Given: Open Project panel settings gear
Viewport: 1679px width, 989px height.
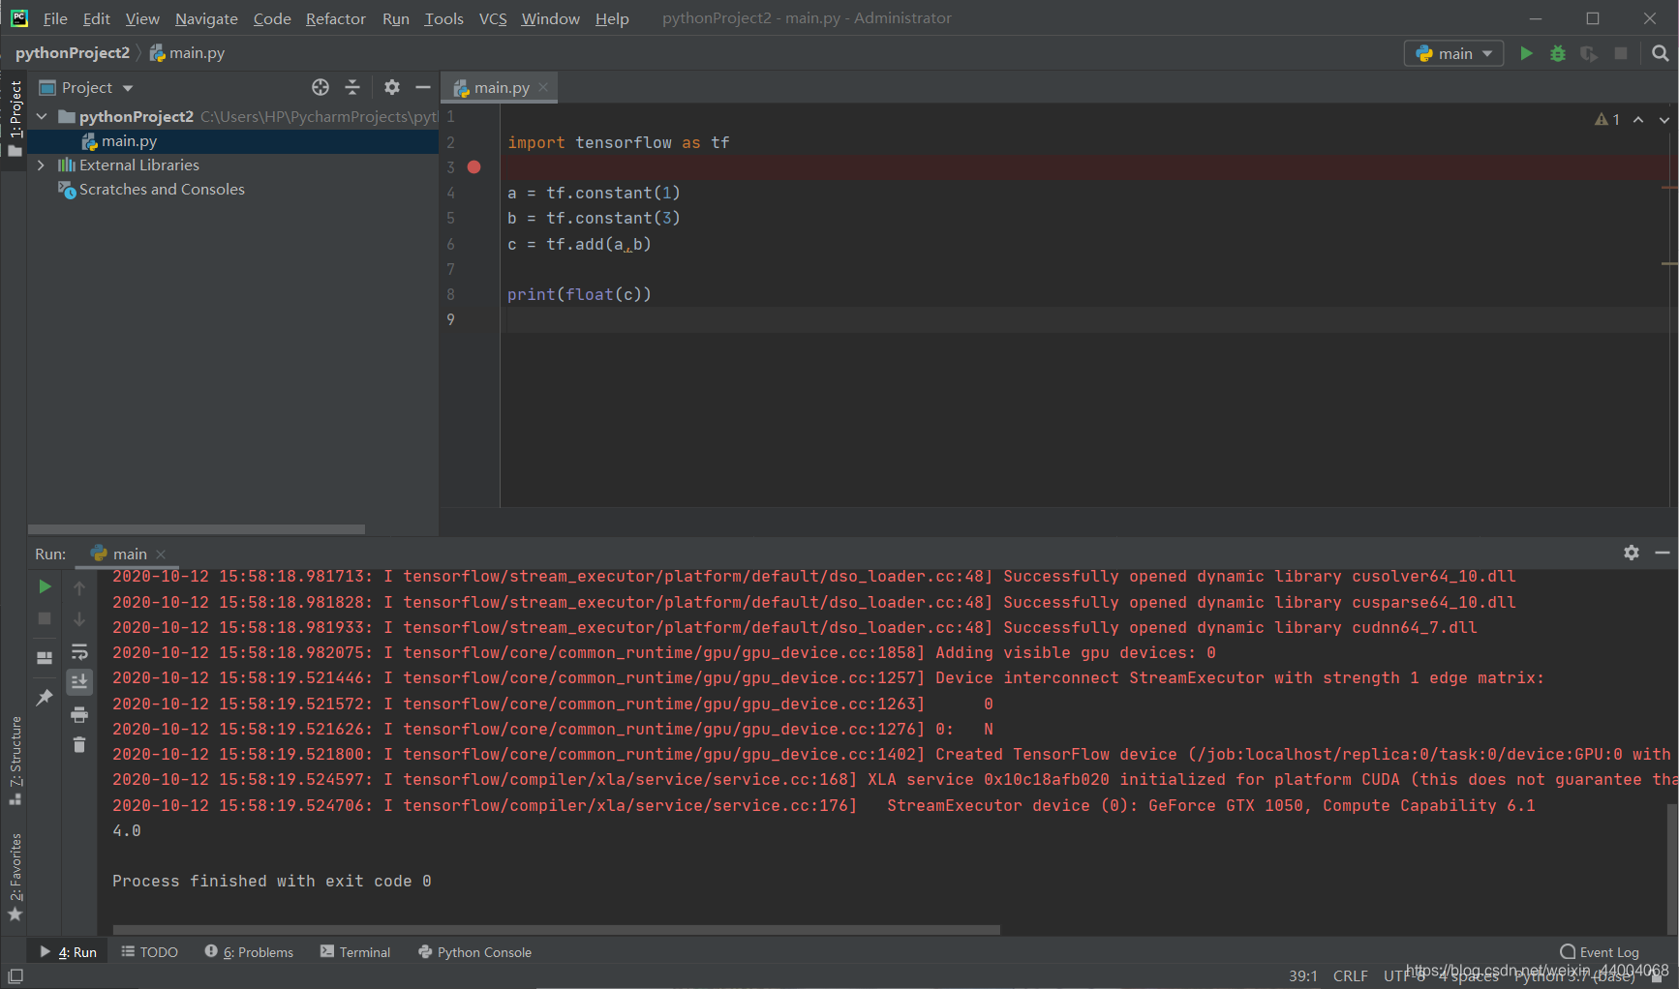Looking at the screenshot, I should tap(392, 87).
